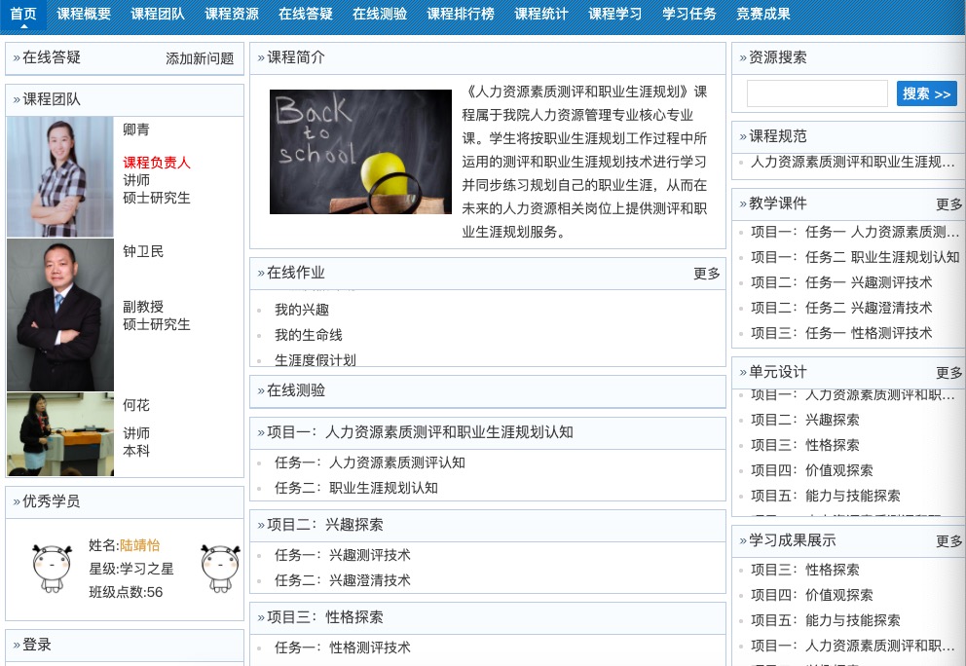Image resolution: width=966 pixels, height=666 pixels.
Task: Click the right cartoon mascot icon
Action: 220,568
